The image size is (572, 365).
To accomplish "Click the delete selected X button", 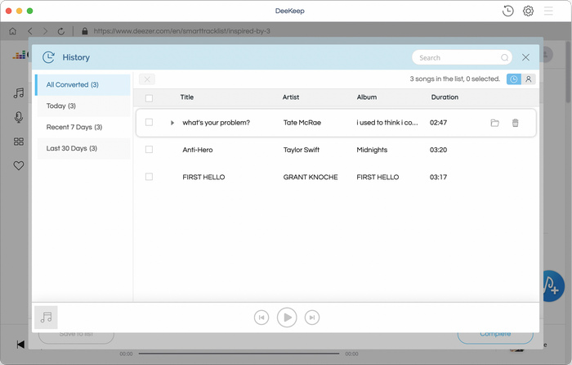I will 147,79.
